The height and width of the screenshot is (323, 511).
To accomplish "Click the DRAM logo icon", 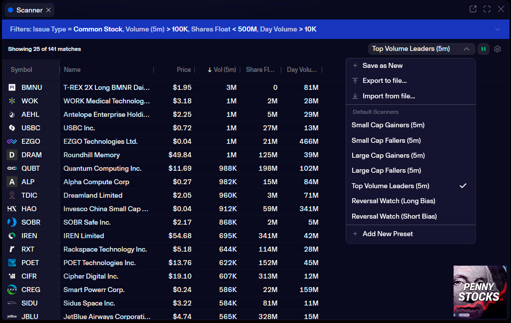I will [x=11, y=155].
